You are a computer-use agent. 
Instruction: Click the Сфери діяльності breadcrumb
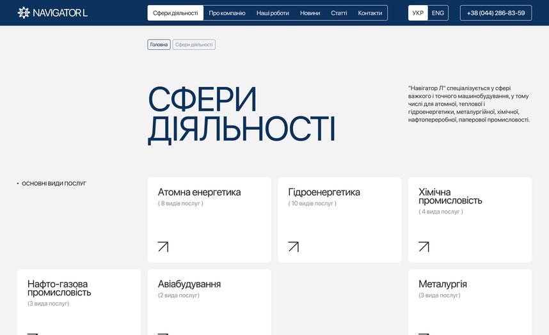click(x=194, y=44)
